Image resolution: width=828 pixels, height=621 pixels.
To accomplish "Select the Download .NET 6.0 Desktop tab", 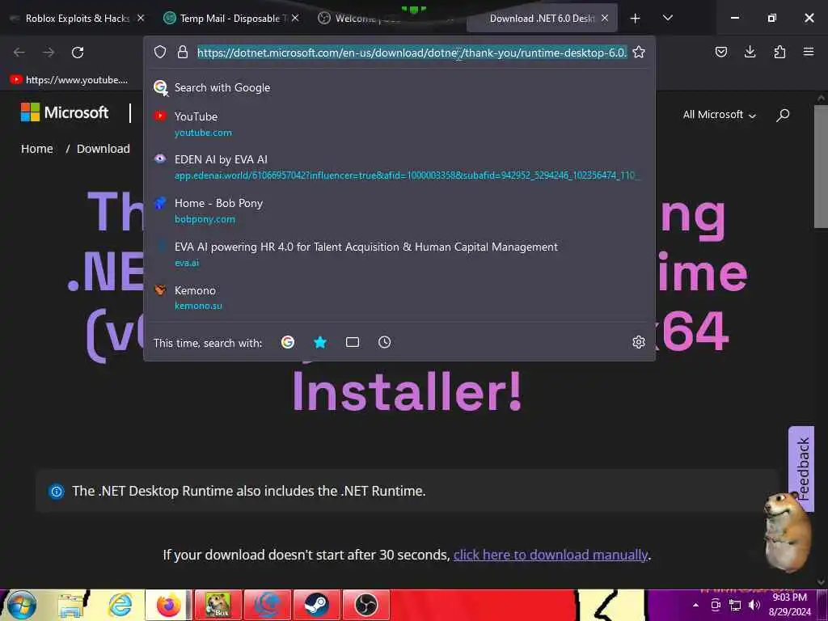I will (x=542, y=19).
